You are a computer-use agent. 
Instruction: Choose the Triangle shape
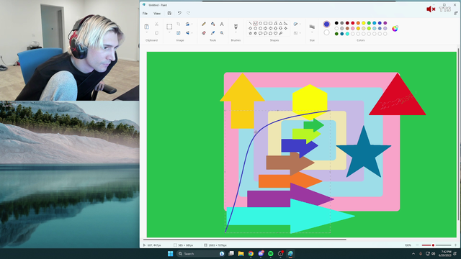(x=280, y=23)
